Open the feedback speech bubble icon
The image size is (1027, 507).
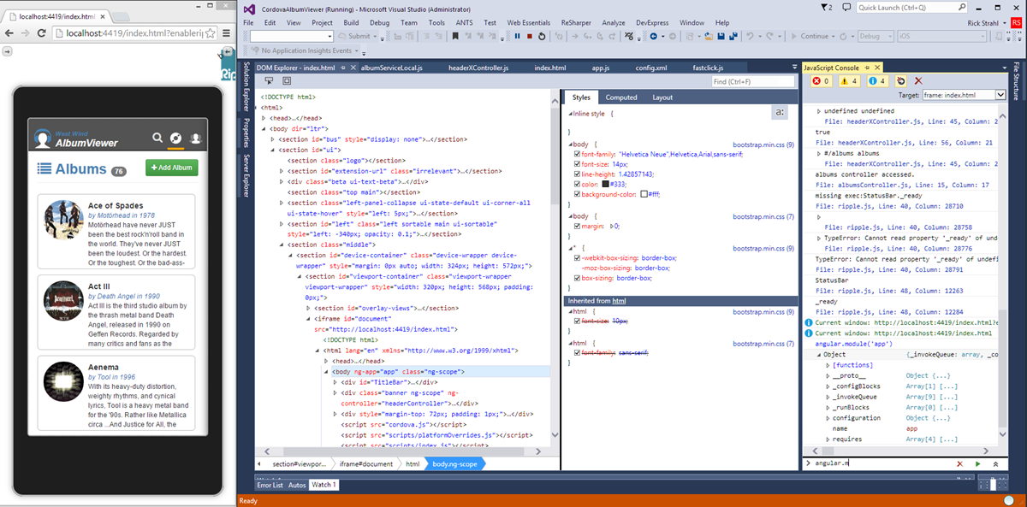coord(845,8)
